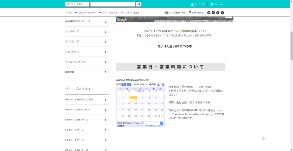Click chevron next to 画面保護

tap(106, 72)
